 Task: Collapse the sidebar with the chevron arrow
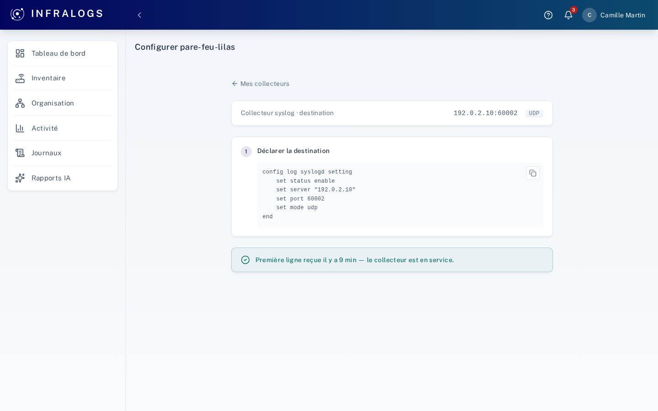pos(139,15)
